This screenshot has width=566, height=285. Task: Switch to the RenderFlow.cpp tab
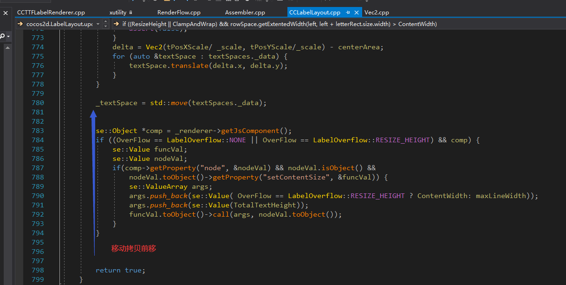click(x=179, y=13)
